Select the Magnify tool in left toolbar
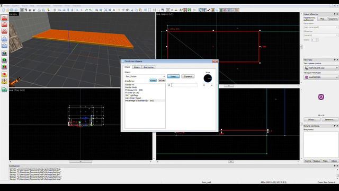The height and width of the screenshot is (191, 339). click(x=4, y=24)
